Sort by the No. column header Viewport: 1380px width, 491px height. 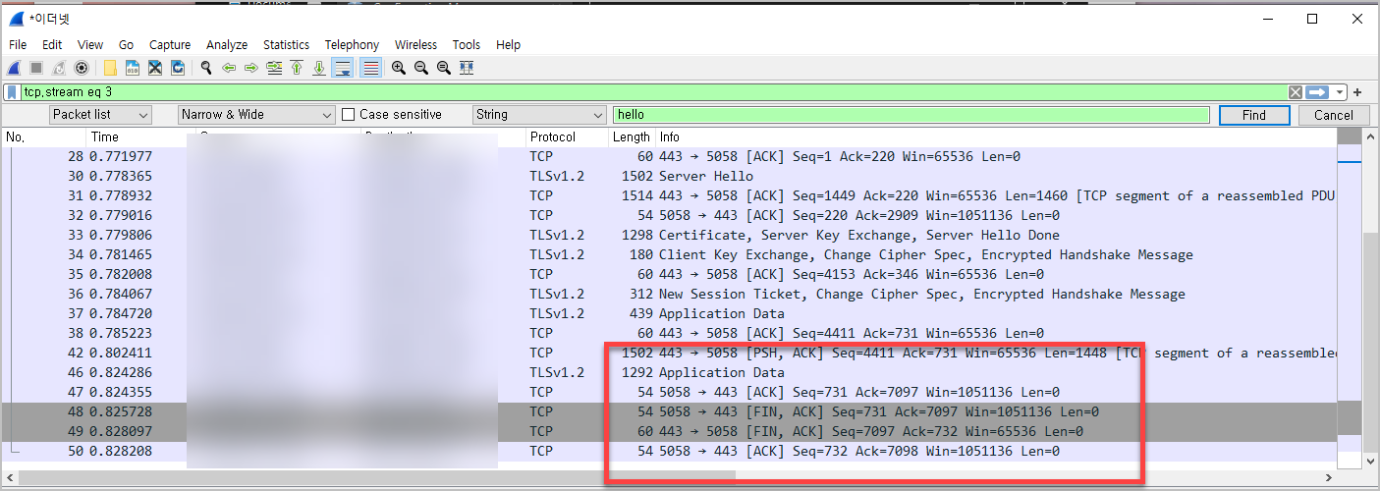(x=43, y=136)
